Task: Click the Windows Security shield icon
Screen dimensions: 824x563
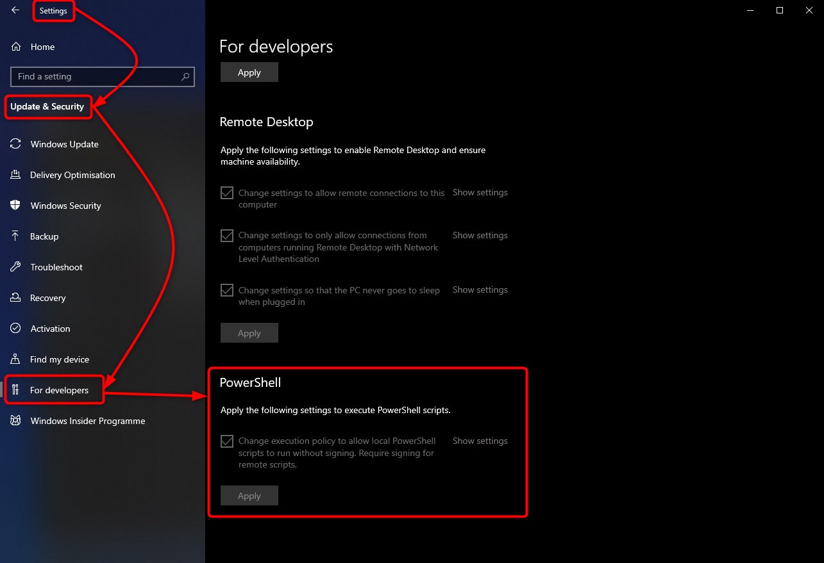Action: [x=16, y=206]
